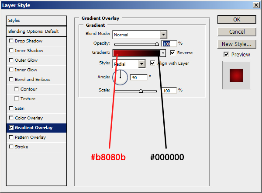This screenshot has width=262, height=193.
Task: Select the Satin label in list
Action: point(20,108)
